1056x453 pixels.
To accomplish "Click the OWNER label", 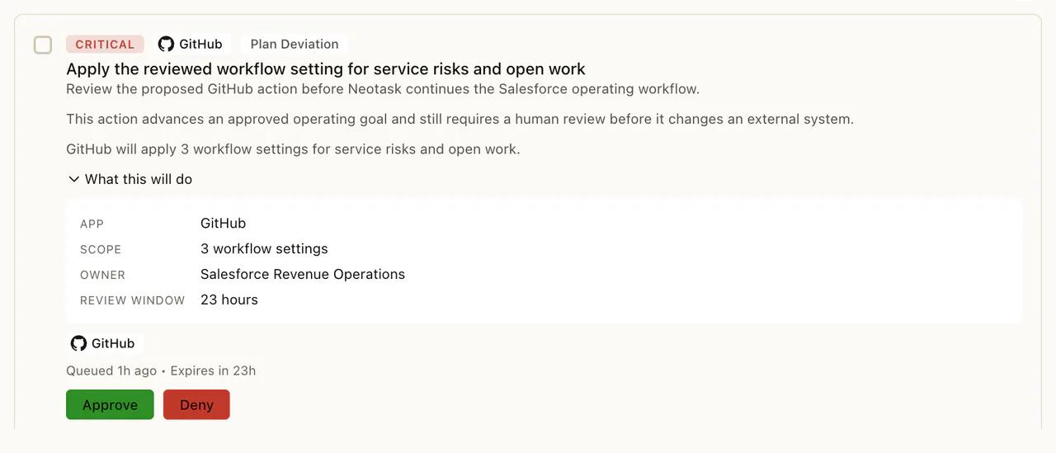I will tap(102, 275).
